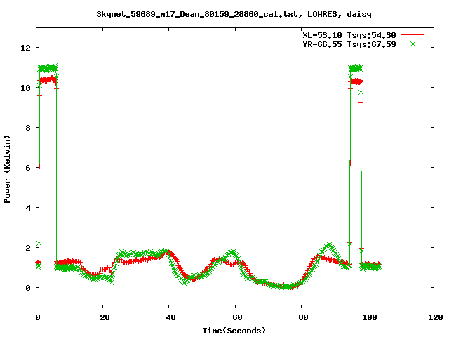The image size is (449, 337).
Task: Click the x-axis tick label 80
Action: click(x=303, y=317)
